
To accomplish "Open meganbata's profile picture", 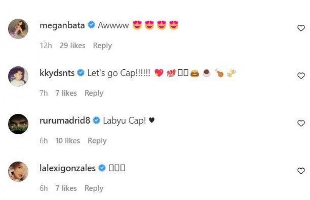I will (18, 29).
